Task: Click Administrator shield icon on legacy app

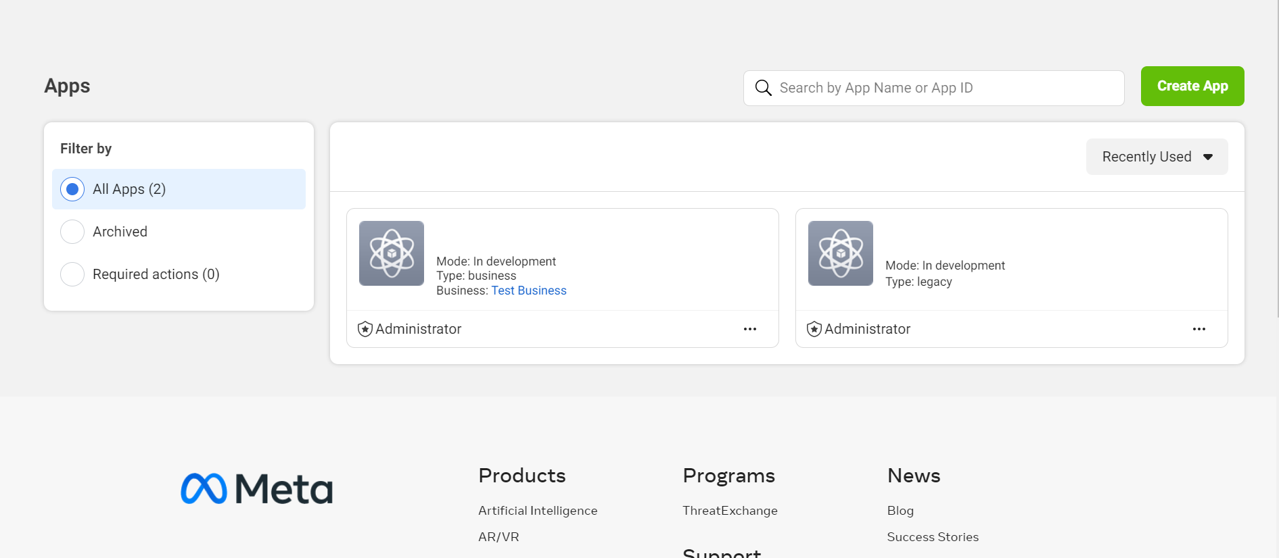Action: pos(814,329)
